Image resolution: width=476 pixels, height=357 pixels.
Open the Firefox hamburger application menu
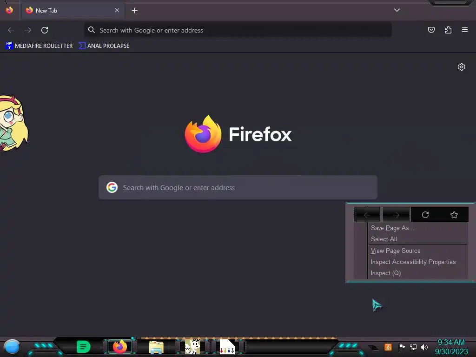(464, 30)
